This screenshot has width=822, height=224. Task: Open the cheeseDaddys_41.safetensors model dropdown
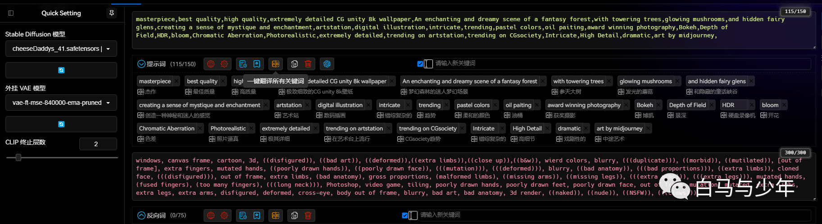(61, 49)
